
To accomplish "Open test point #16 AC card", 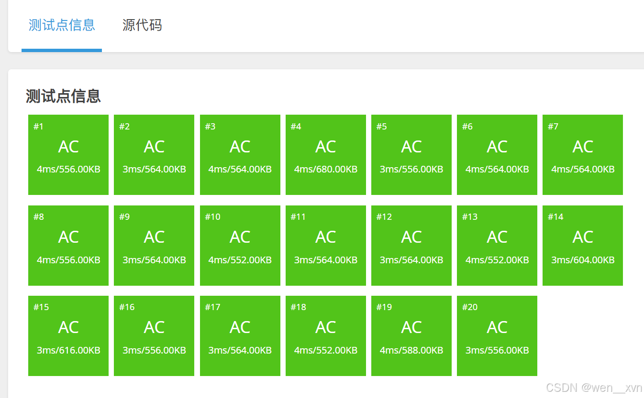I will click(x=154, y=336).
